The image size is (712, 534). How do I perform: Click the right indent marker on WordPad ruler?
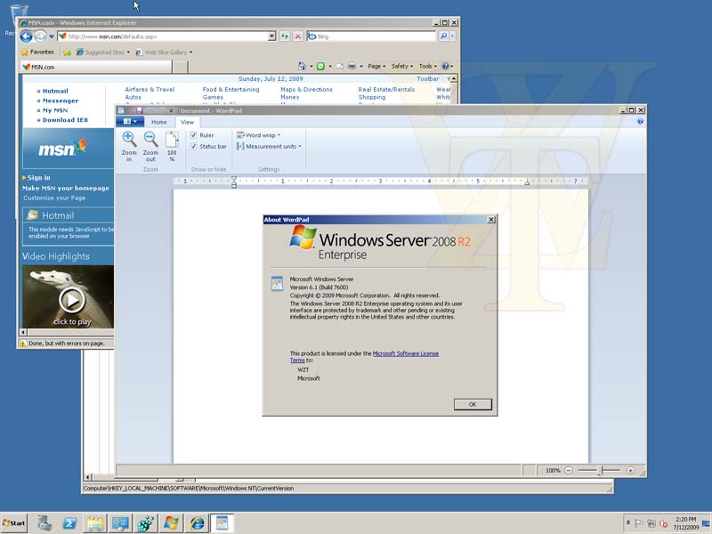click(527, 182)
